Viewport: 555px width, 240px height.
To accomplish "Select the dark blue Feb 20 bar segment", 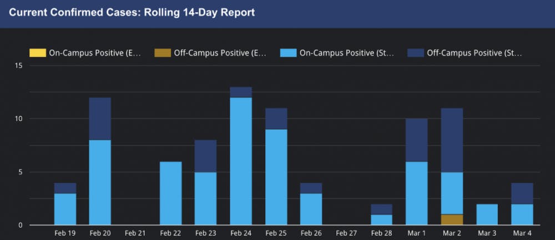I will [100, 119].
